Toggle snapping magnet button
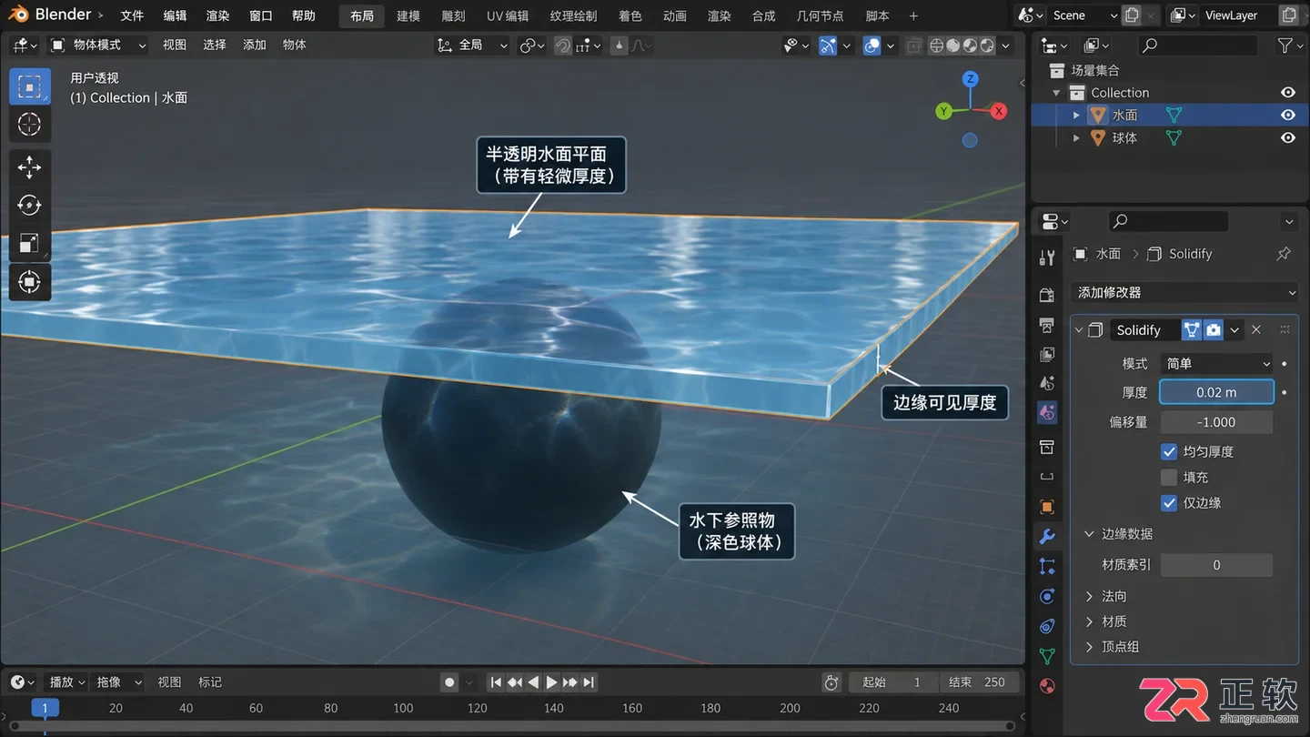Viewport: 1310px width, 737px height. (563, 45)
